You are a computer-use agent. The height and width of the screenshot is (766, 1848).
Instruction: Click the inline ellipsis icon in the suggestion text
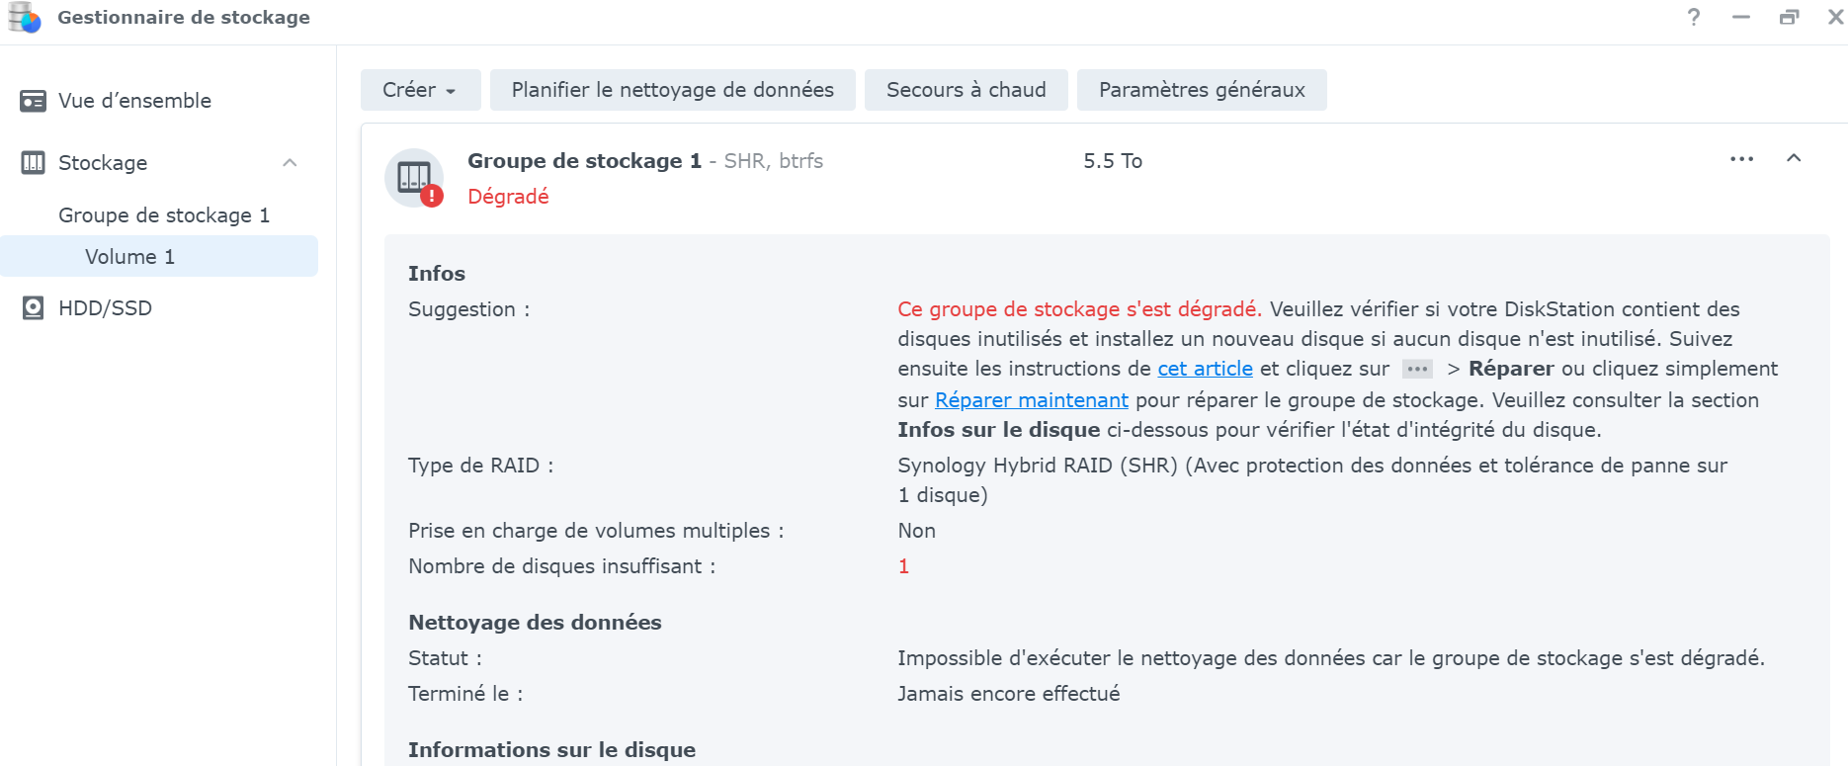(x=1417, y=369)
